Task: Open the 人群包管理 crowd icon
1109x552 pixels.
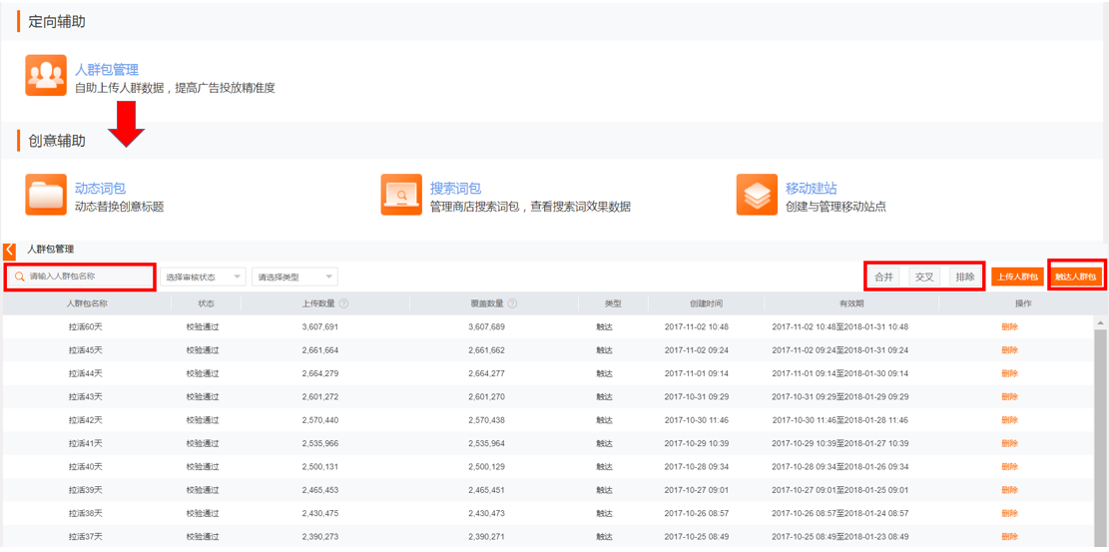Action: coord(46,76)
